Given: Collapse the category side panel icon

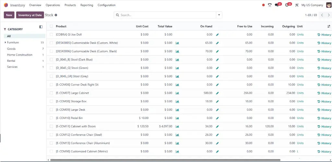Looking at the screenshot, I should (41, 27).
